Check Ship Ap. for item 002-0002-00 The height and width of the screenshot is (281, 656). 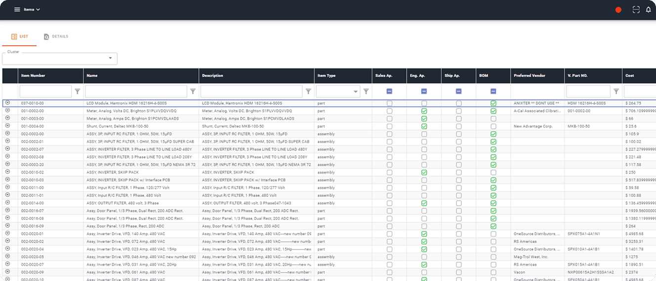[x=458, y=134]
